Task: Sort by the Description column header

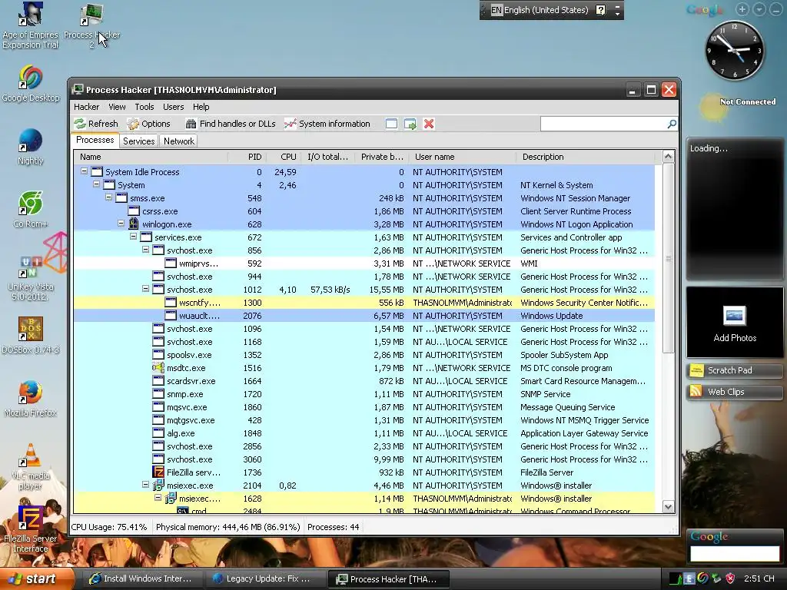Action: (x=585, y=157)
